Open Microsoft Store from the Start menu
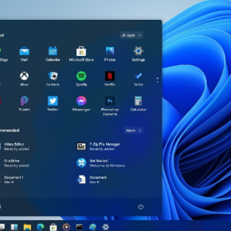Image resolution: width=231 pixels, height=231 pixels. pyautogui.click(x=81, y=54)
